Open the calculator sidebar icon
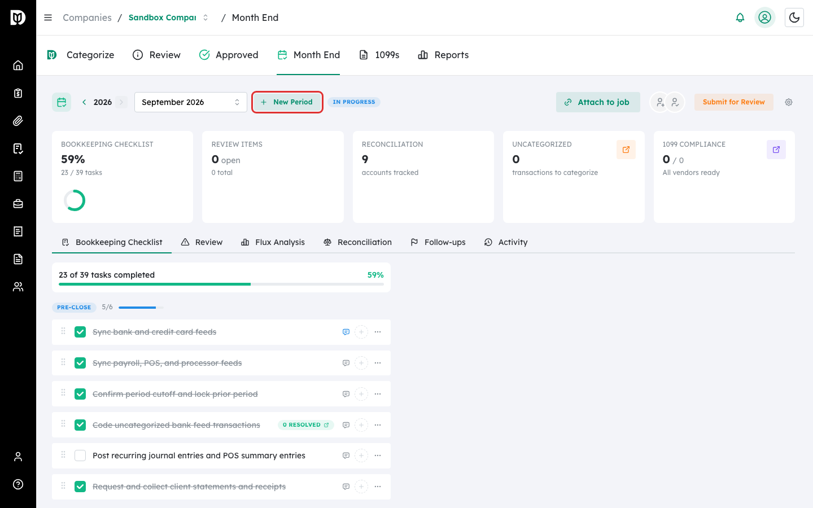The image size is (813, 508). [18, 176]
